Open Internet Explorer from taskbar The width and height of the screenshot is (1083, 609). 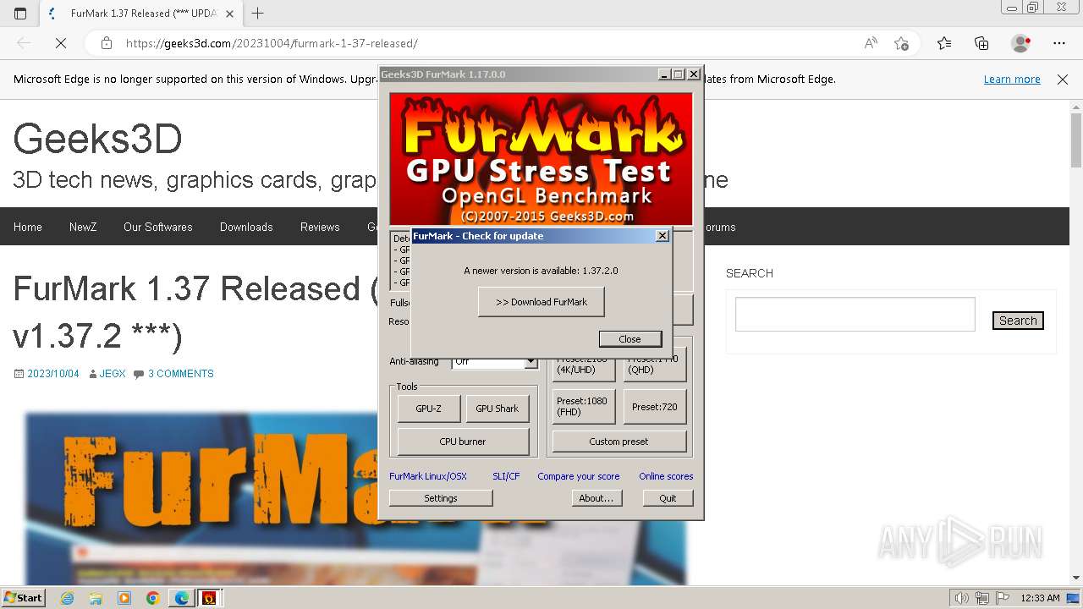(68, 598)
